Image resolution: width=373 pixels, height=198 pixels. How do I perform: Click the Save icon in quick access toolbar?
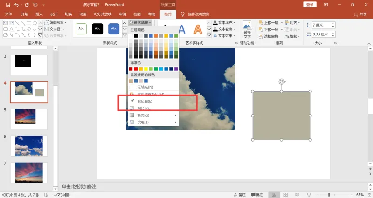click(8, 5)
